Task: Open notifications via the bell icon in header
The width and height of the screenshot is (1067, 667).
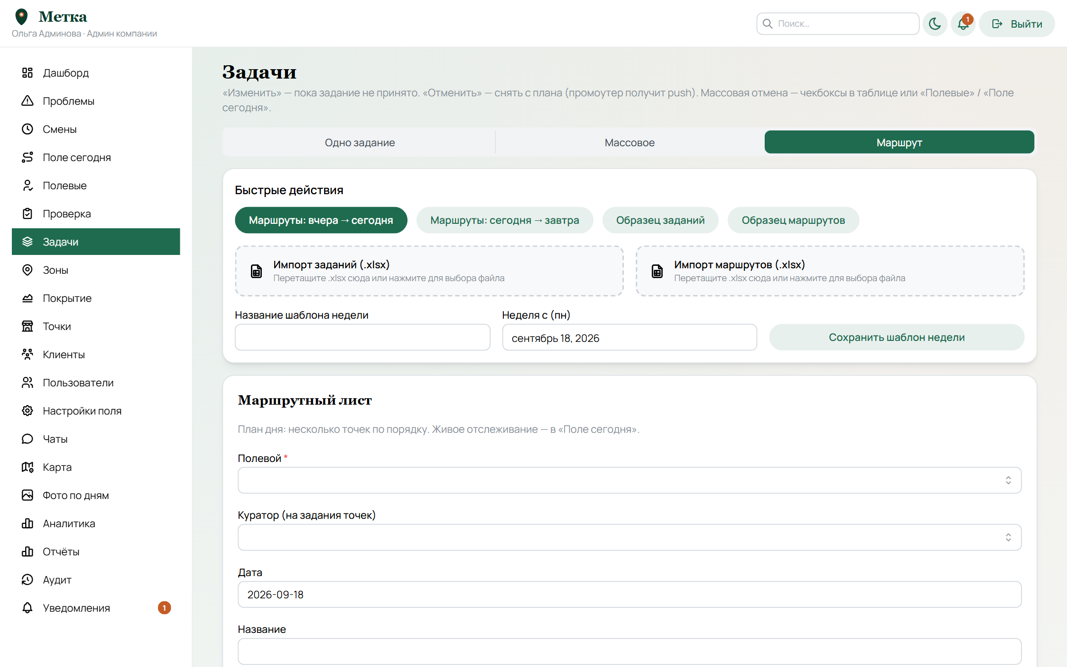Action: (x=963, y=24)
